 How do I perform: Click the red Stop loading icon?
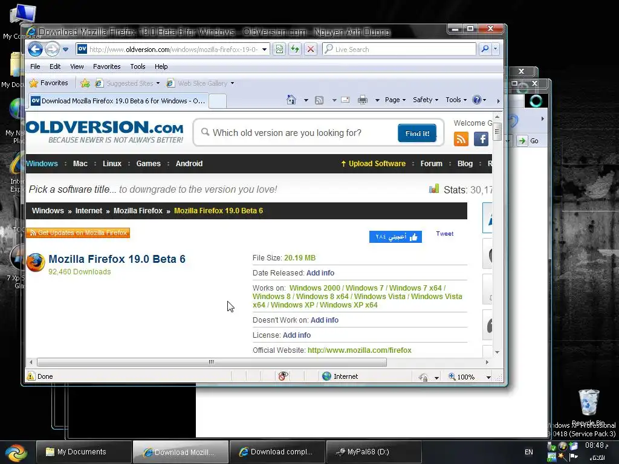(x=311, y=50)
